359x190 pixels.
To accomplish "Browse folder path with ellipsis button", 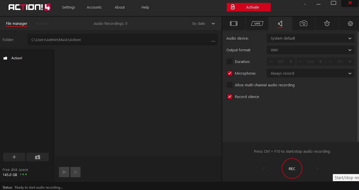I will click(213, 41).
